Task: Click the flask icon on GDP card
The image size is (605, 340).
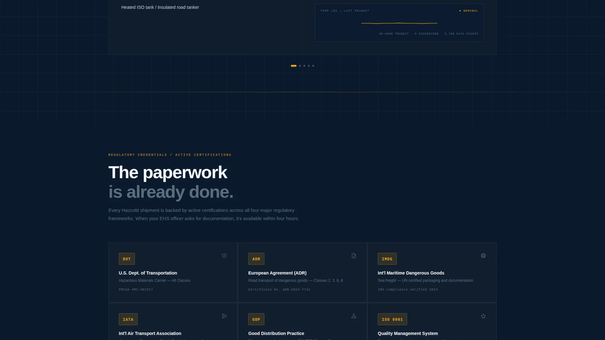Action: click(x=354, y=316)
